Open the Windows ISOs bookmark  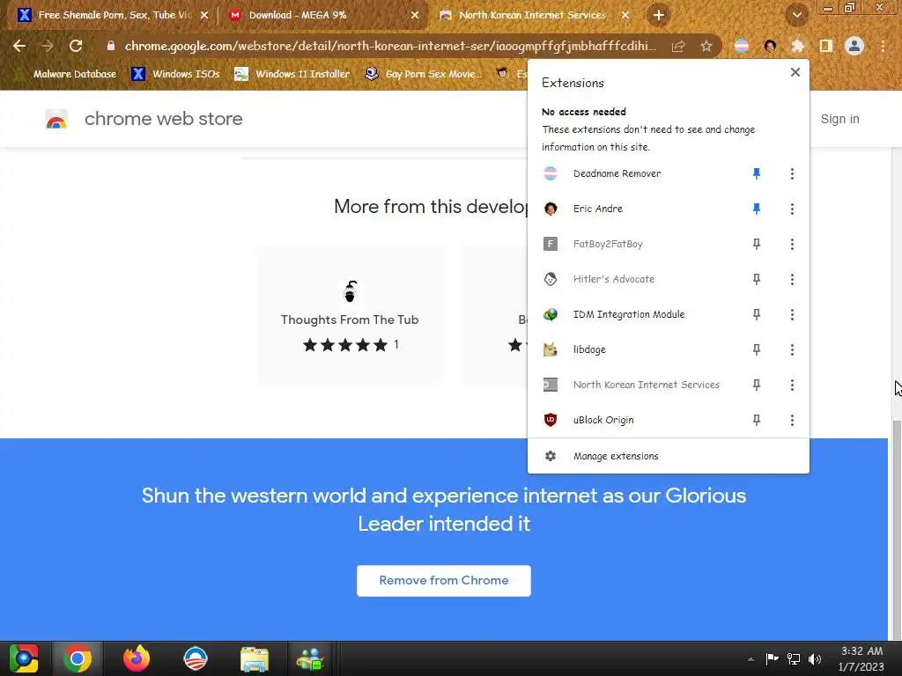tap(175, 74)
